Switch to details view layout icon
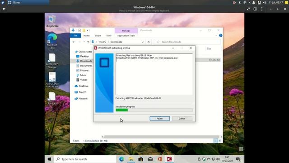 216,141
